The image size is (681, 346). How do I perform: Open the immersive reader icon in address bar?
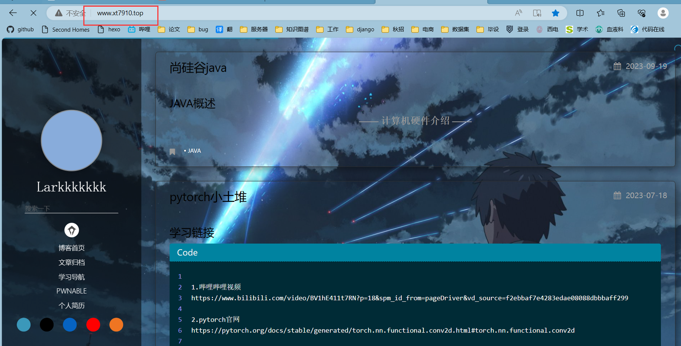point(537,13)
